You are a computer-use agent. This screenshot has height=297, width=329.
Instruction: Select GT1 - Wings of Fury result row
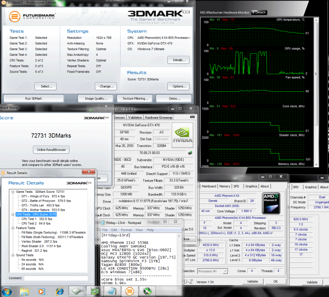coord(43,196)
